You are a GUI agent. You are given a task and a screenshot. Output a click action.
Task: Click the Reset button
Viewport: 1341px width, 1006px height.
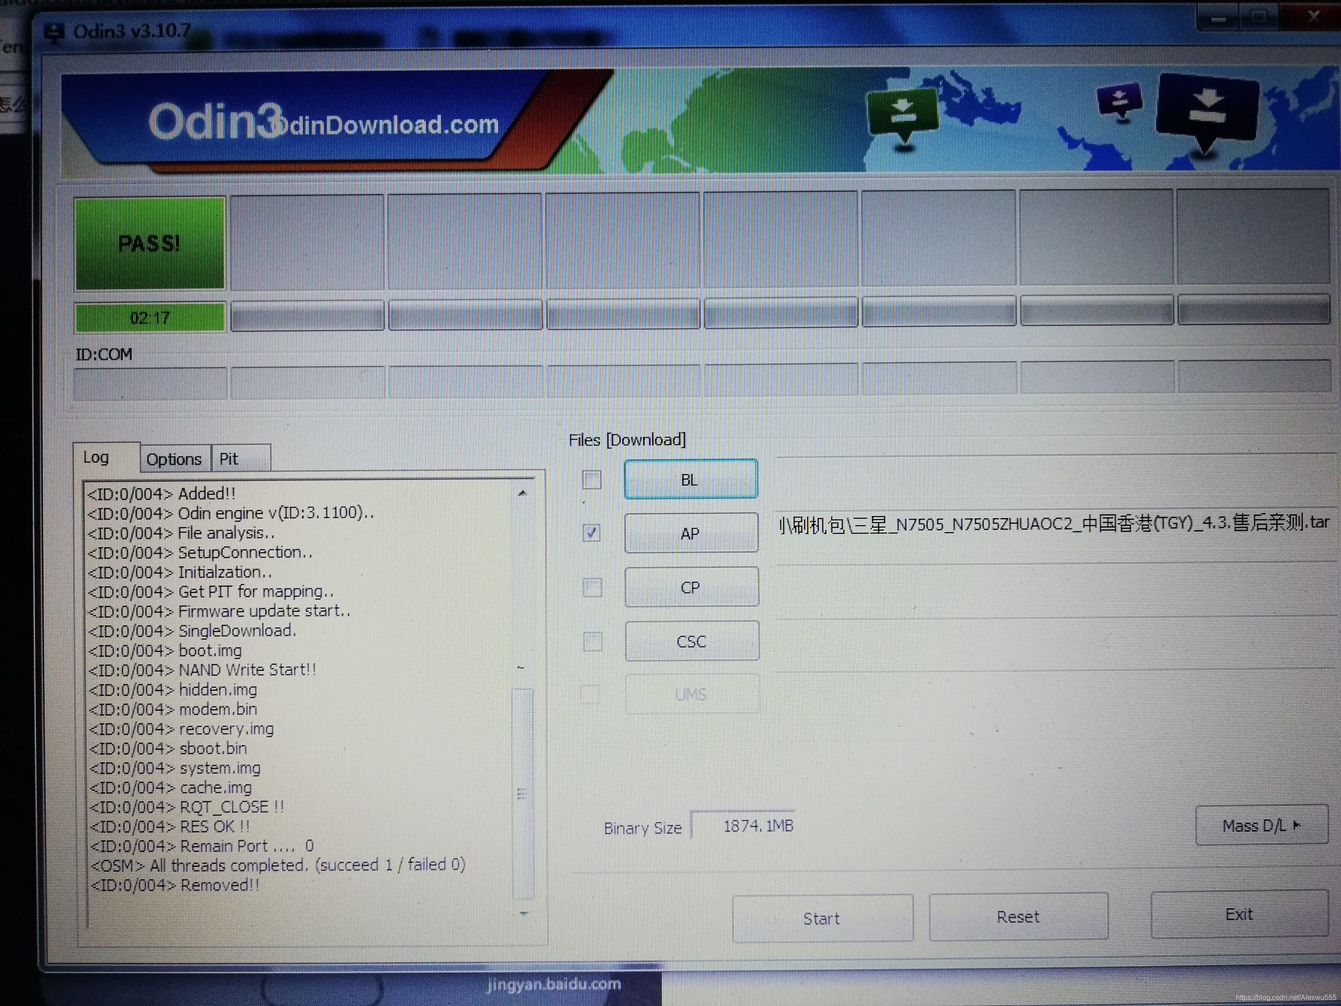[x=1018, y=917]
